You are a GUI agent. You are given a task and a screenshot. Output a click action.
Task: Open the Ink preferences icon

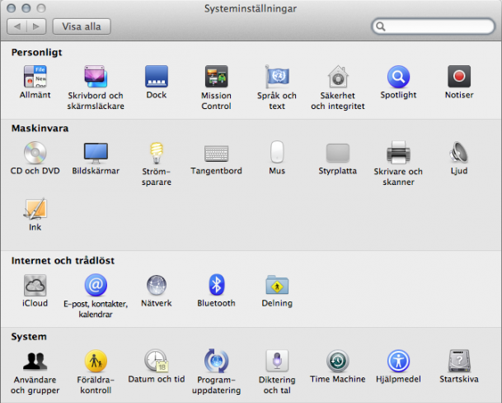(x=35, y=209)
